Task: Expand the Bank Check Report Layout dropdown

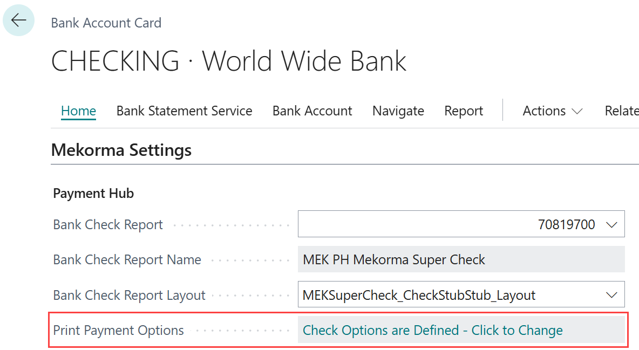Action: click(x=611, y=294)
